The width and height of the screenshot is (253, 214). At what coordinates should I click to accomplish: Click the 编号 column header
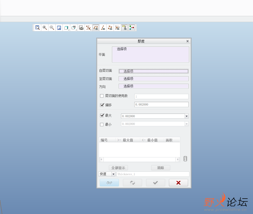(x=107, y=140)
